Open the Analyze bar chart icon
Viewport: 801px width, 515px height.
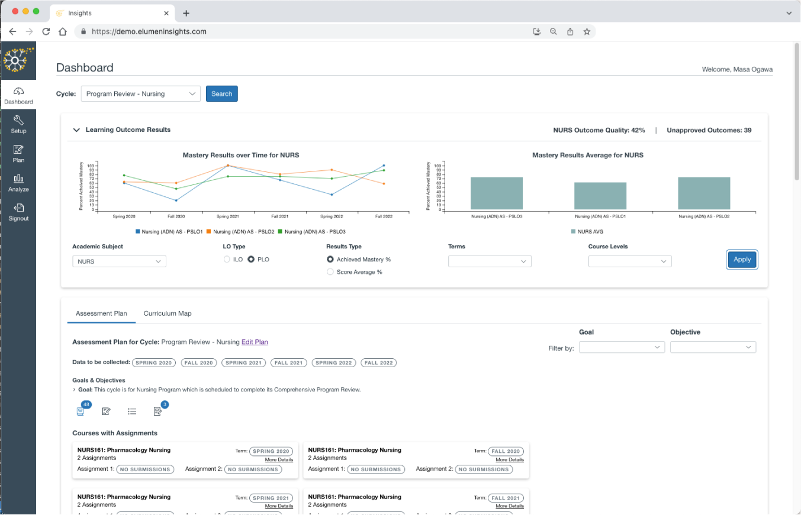click(18, 179)
